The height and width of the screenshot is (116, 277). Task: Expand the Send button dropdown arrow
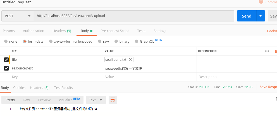click(261, 16)
